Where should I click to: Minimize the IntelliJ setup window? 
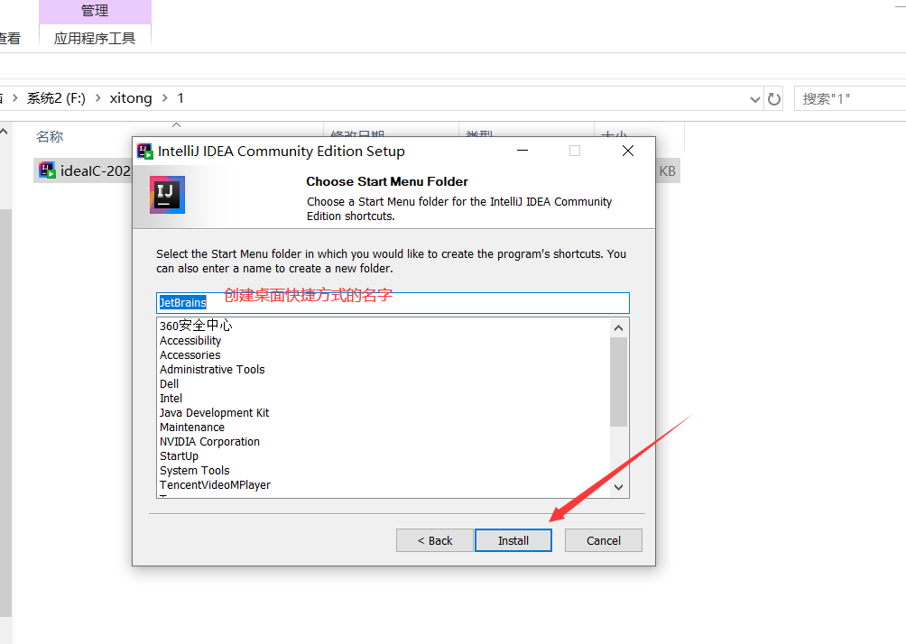pos(522,151)
